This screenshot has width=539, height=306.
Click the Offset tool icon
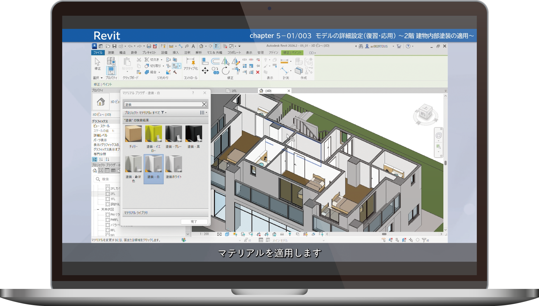(x=215, y=61)
